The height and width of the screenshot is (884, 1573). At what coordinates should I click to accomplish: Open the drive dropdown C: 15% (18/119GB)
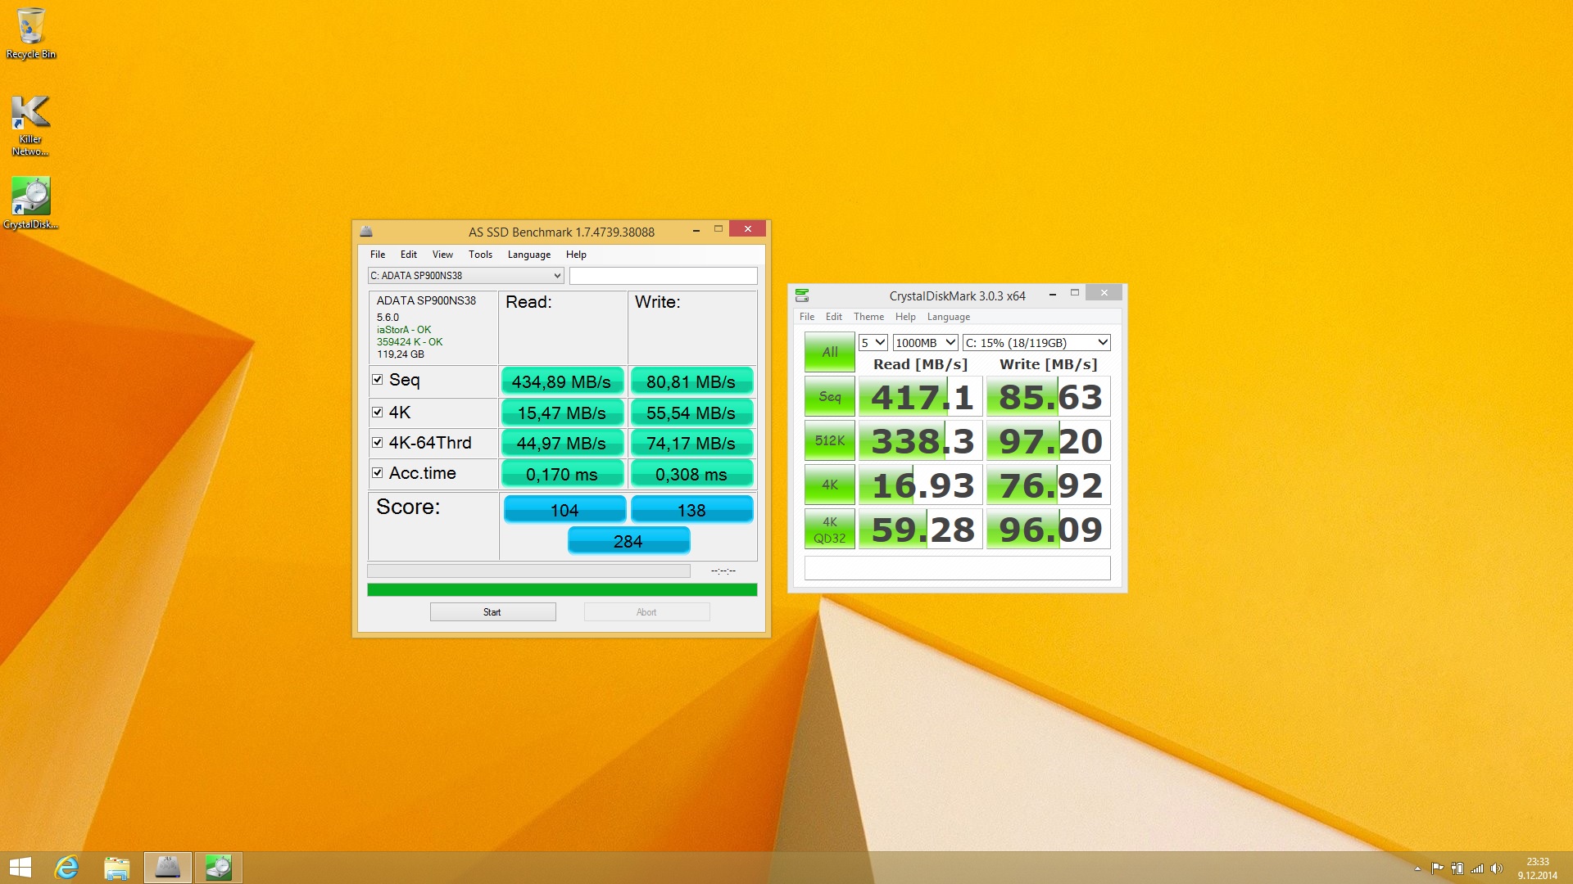coord(1036,343)
